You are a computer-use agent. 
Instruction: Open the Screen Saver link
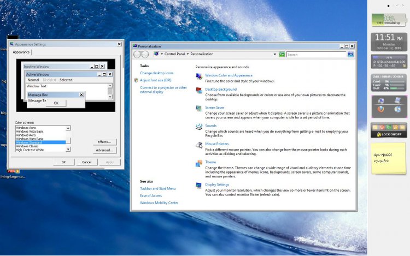pos(215,107)
